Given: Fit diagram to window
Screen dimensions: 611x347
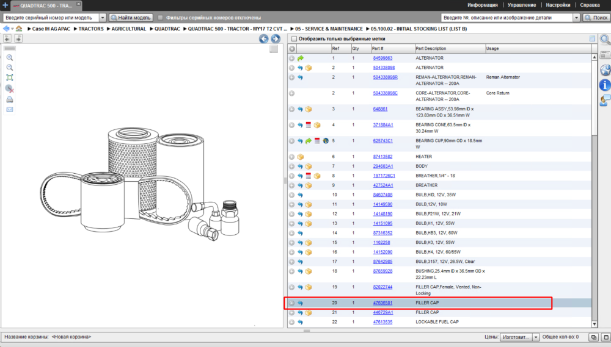Looking at the screenshot, I should point(10,77).
